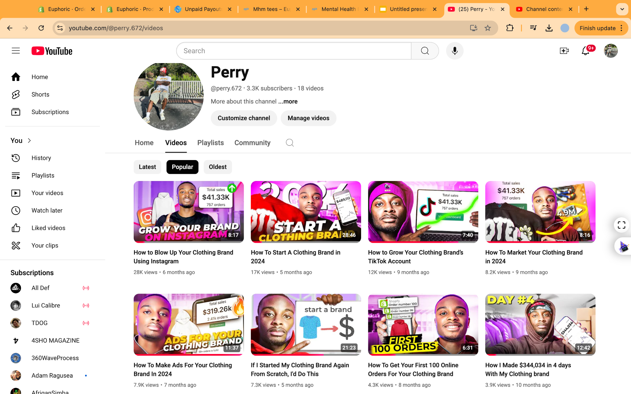
Task: Select the Latest sort chip
Action: point(147,167)
